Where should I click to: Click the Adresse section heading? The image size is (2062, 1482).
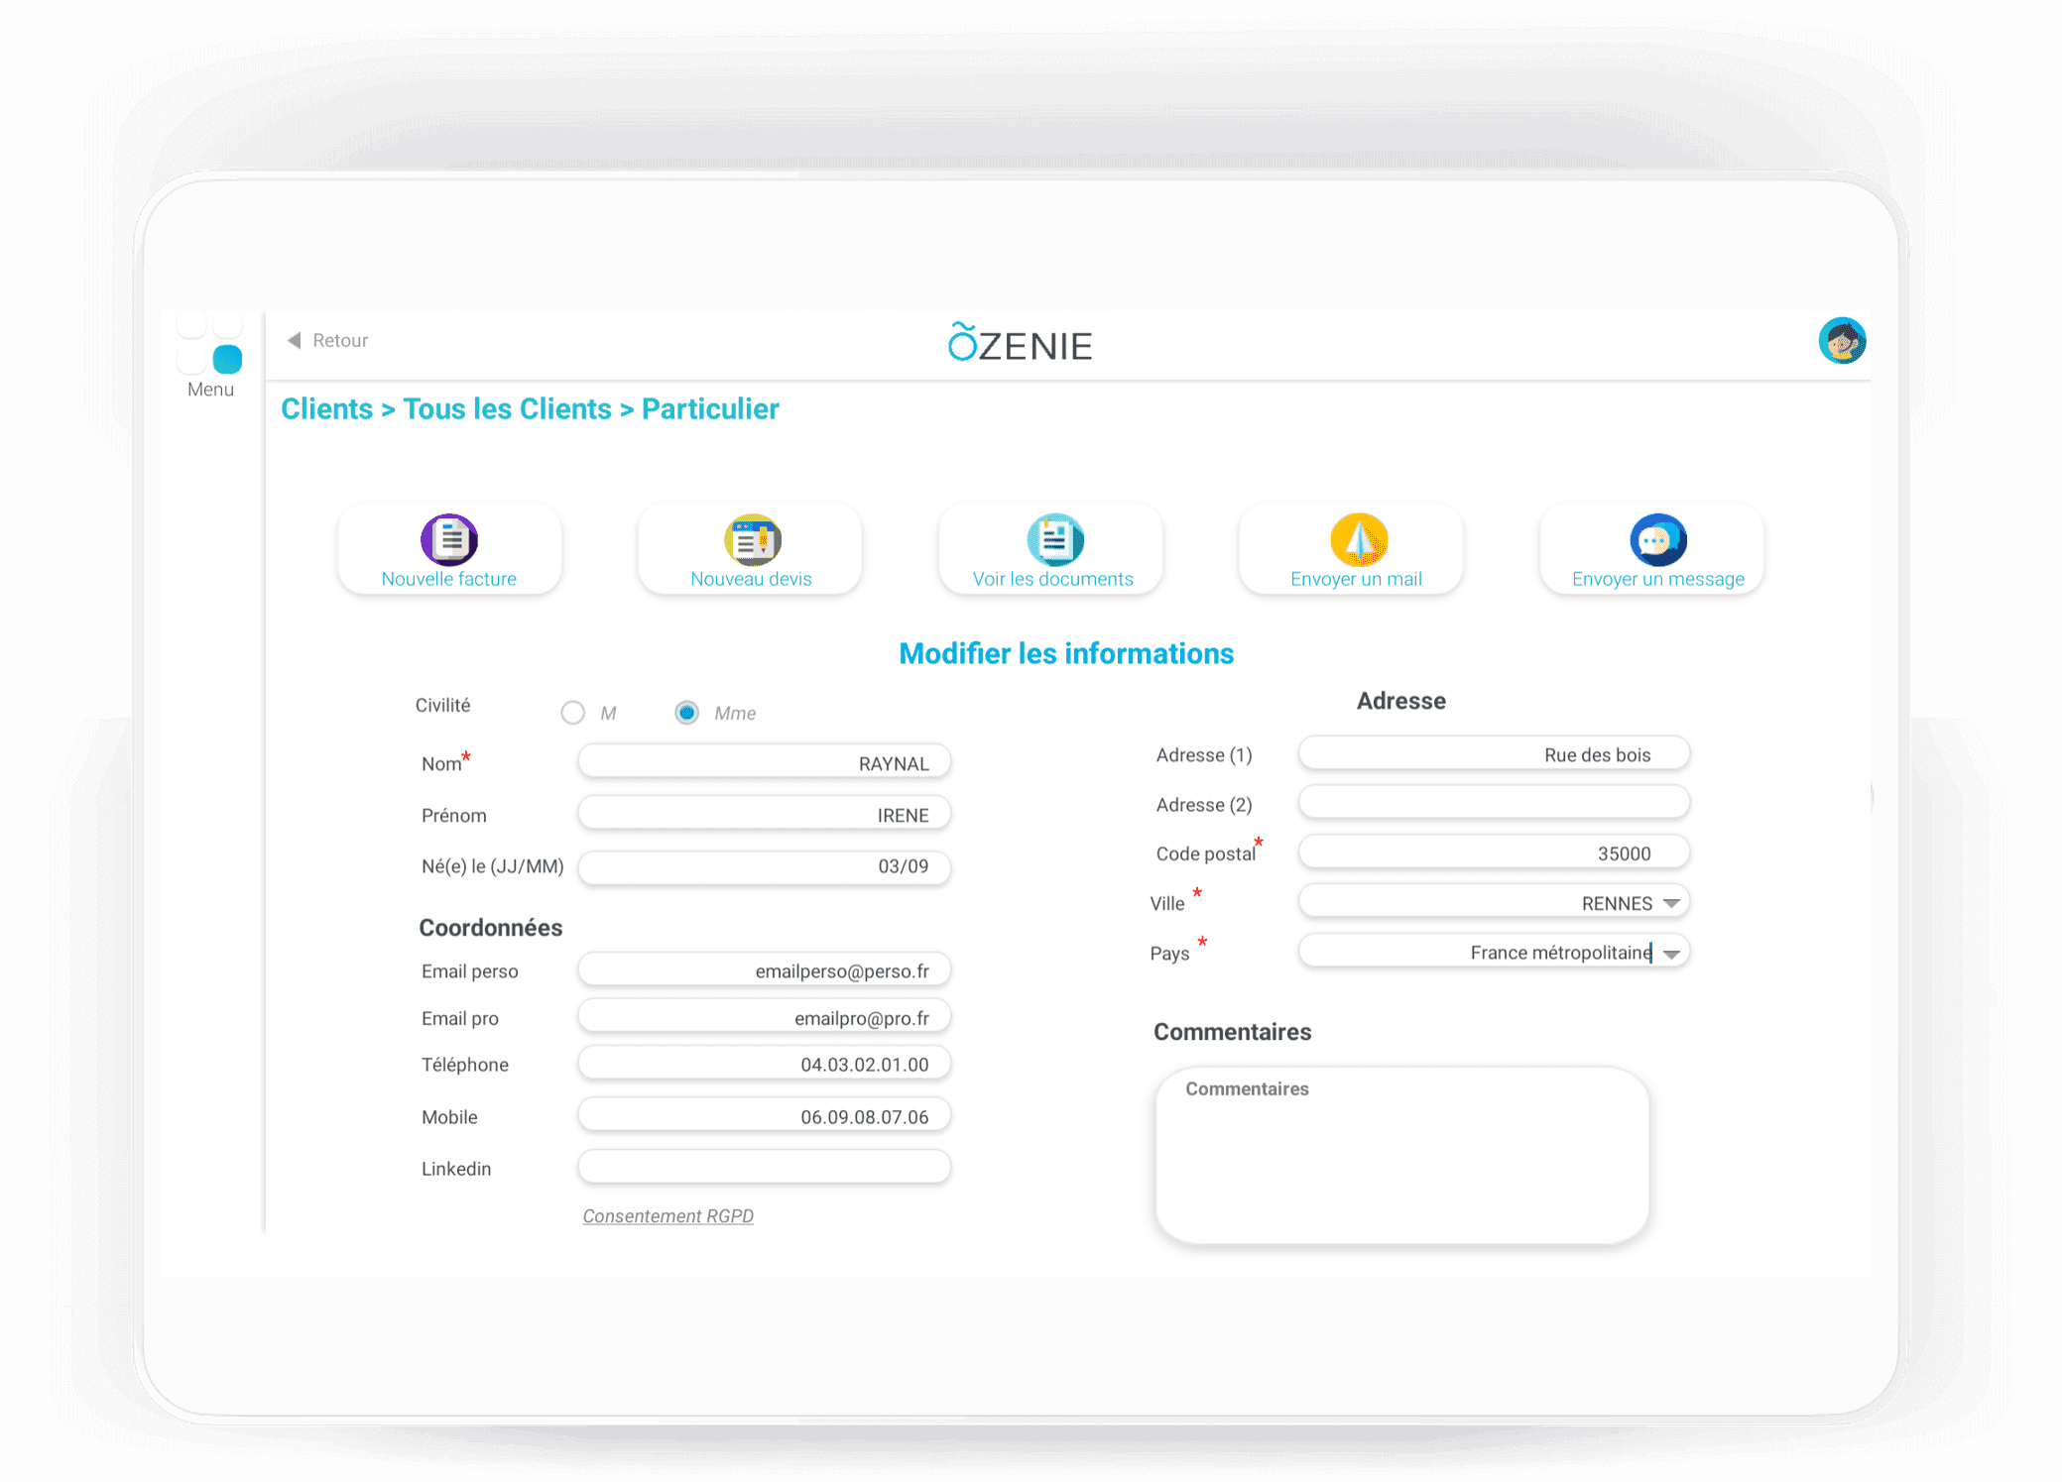(x=1401, y=701)
